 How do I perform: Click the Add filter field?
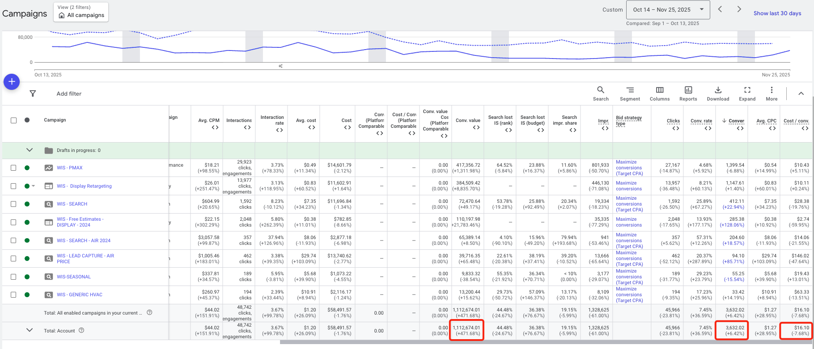[69, 94]
